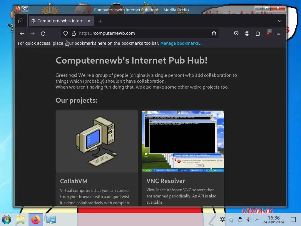301x226 pixels.
Task: Minimize the Firefox window
Action: coord(259,8)
